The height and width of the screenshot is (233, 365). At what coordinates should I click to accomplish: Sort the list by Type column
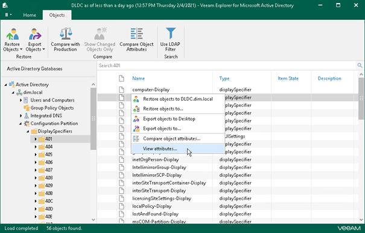point(224,78)
